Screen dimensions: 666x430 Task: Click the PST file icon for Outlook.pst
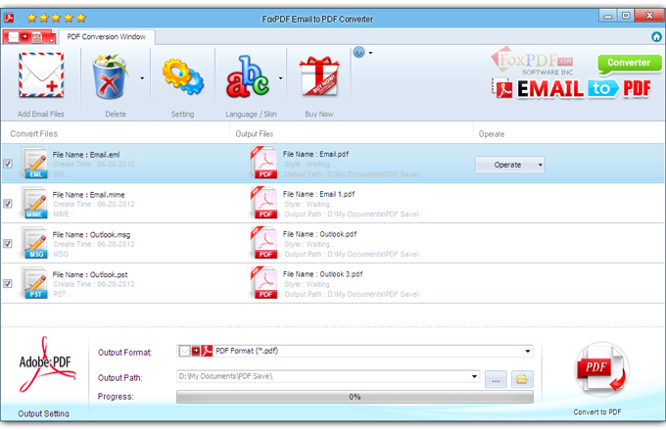(35, 283)
